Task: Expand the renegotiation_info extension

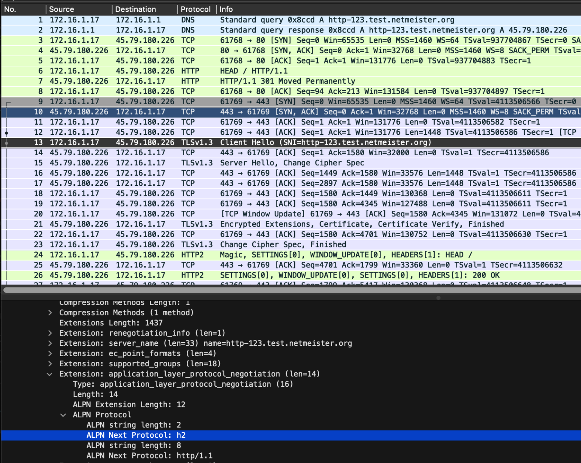Action: (x=50, y=333)
